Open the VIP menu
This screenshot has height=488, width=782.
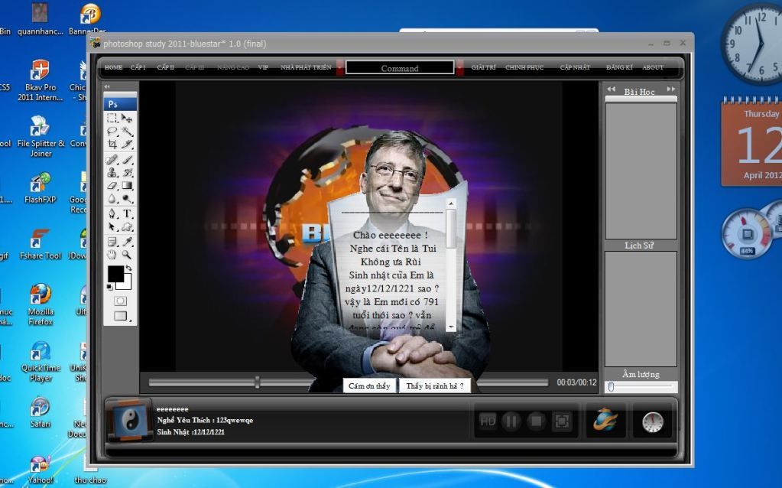pyautogui.click(x=263, y=67)
